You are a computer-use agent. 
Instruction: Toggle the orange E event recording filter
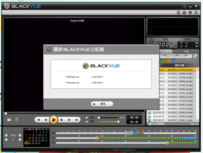[x=168, y=61]
